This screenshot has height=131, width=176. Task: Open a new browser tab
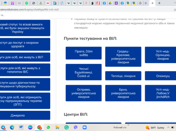(x=159, y=3)
